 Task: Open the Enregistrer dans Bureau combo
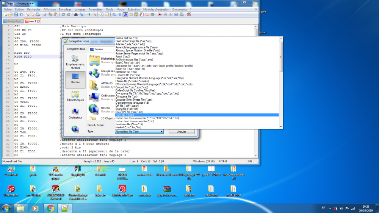102,49
